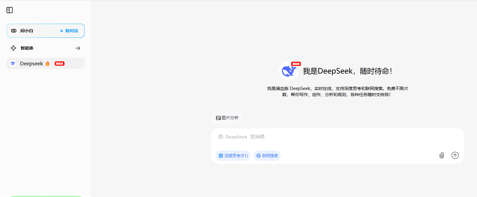Focus the 给 DeepSeek 发消息 input field
This screenshot has height=197, width=477.
(338, 137)
